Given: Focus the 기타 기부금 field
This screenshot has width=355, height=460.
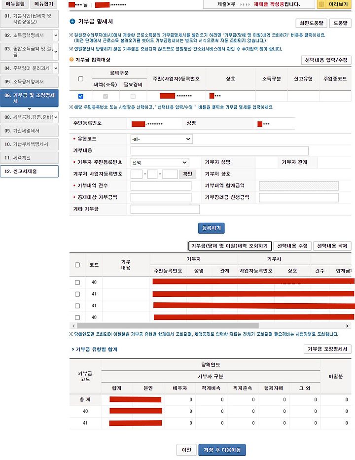Looking at the screenshot, I should [x=165, y=209].
